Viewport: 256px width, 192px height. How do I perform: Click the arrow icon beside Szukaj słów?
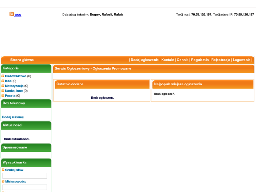(x=3, y=170)
